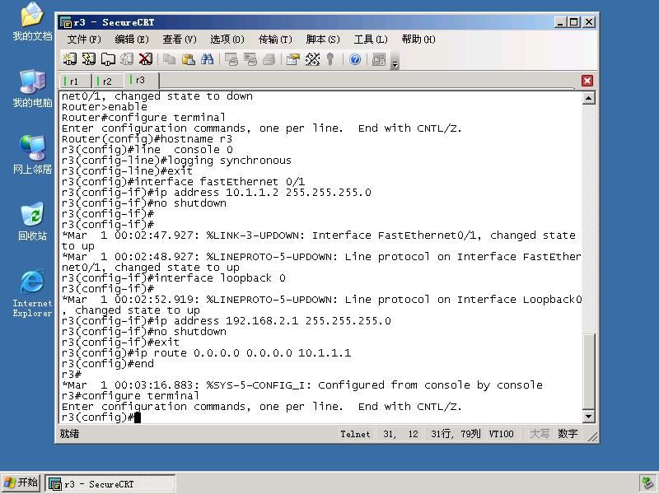Click the last grayed toolbar icon
The height and width of the screenshot is (494, 659).
[379, 59]
